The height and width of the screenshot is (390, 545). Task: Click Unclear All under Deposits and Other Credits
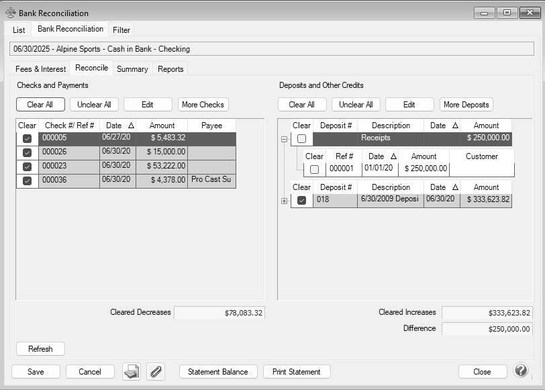(x=356, y=105)
